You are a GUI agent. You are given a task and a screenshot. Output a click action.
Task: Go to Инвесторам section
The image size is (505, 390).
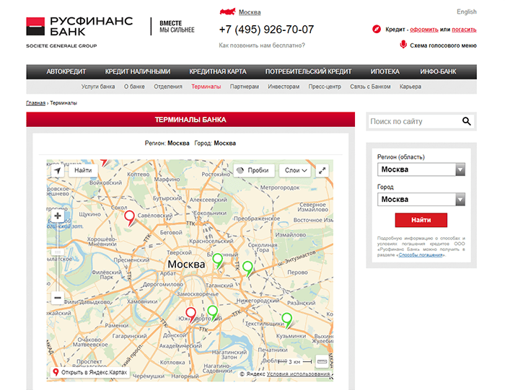pos(284,87)
